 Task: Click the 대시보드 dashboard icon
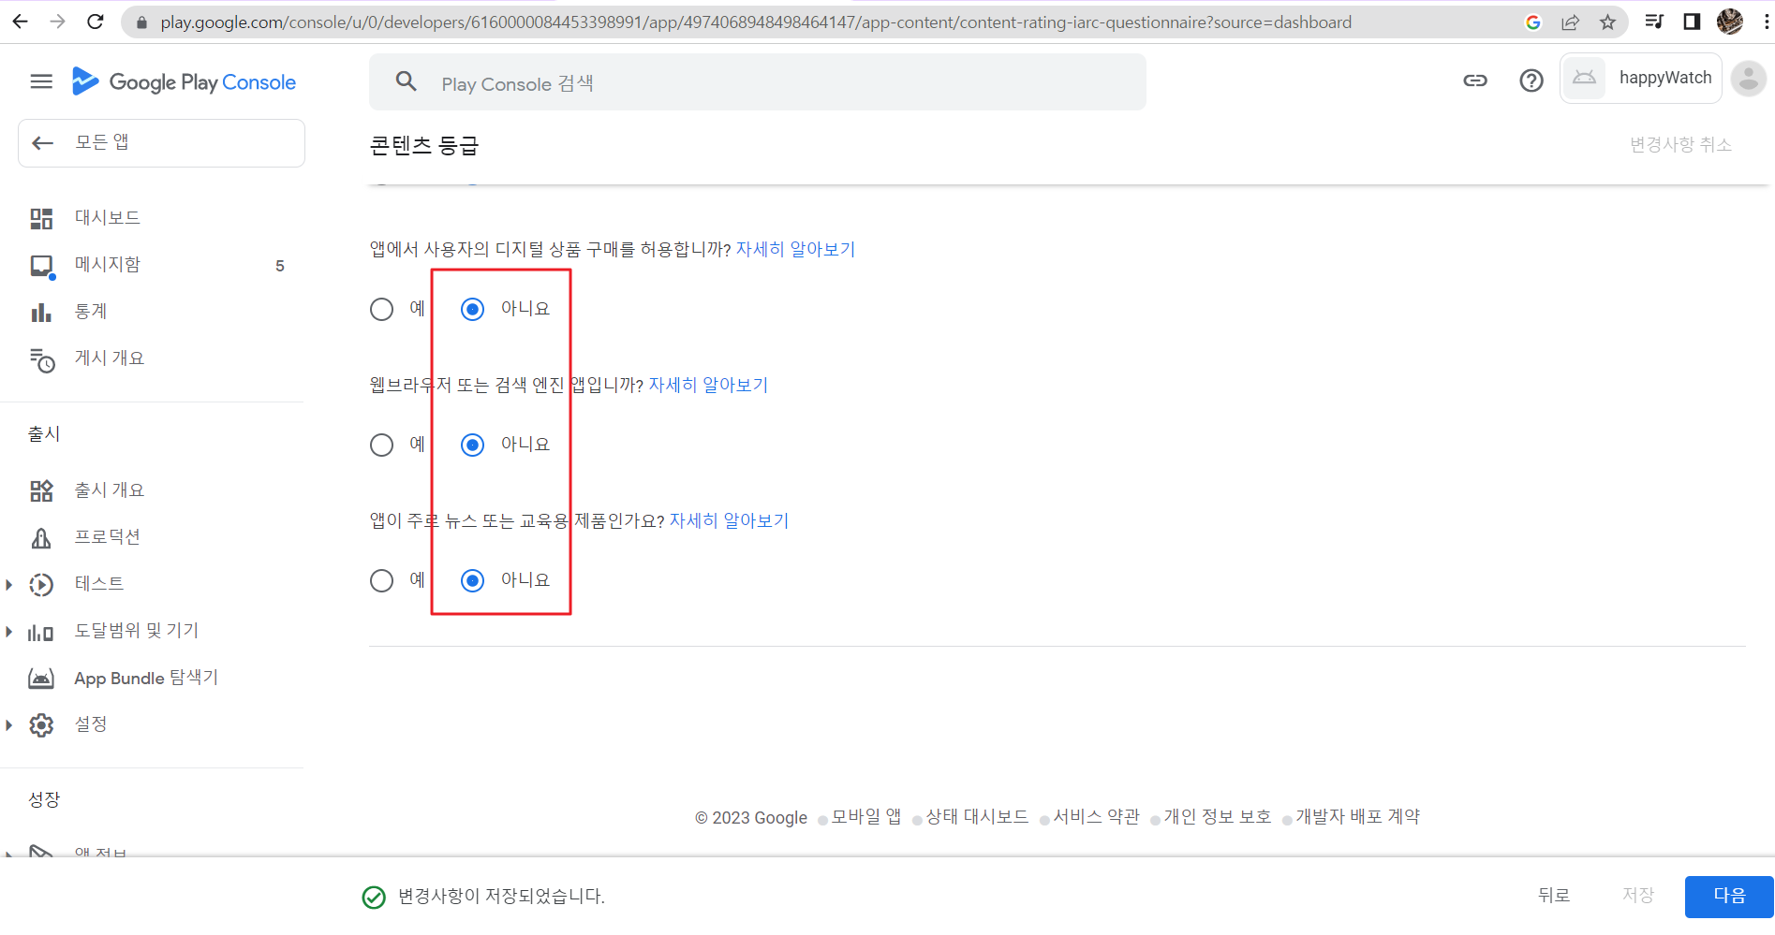point(41,218)
